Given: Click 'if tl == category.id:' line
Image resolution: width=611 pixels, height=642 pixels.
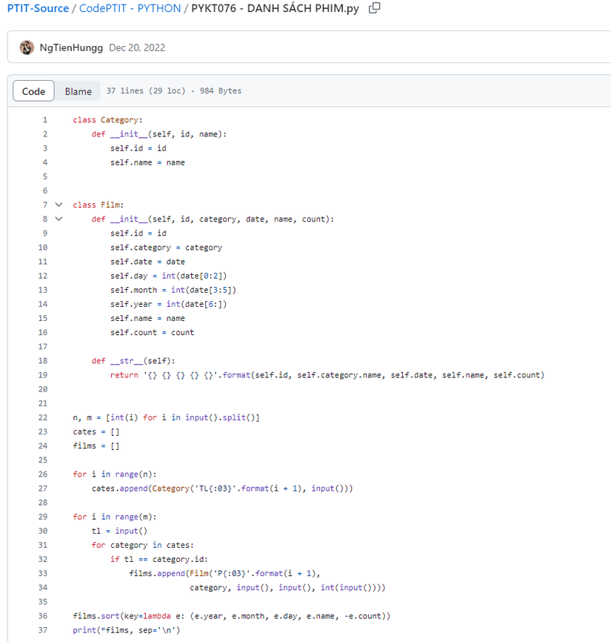Looking at the screenshot, I should tap(159, 559).
